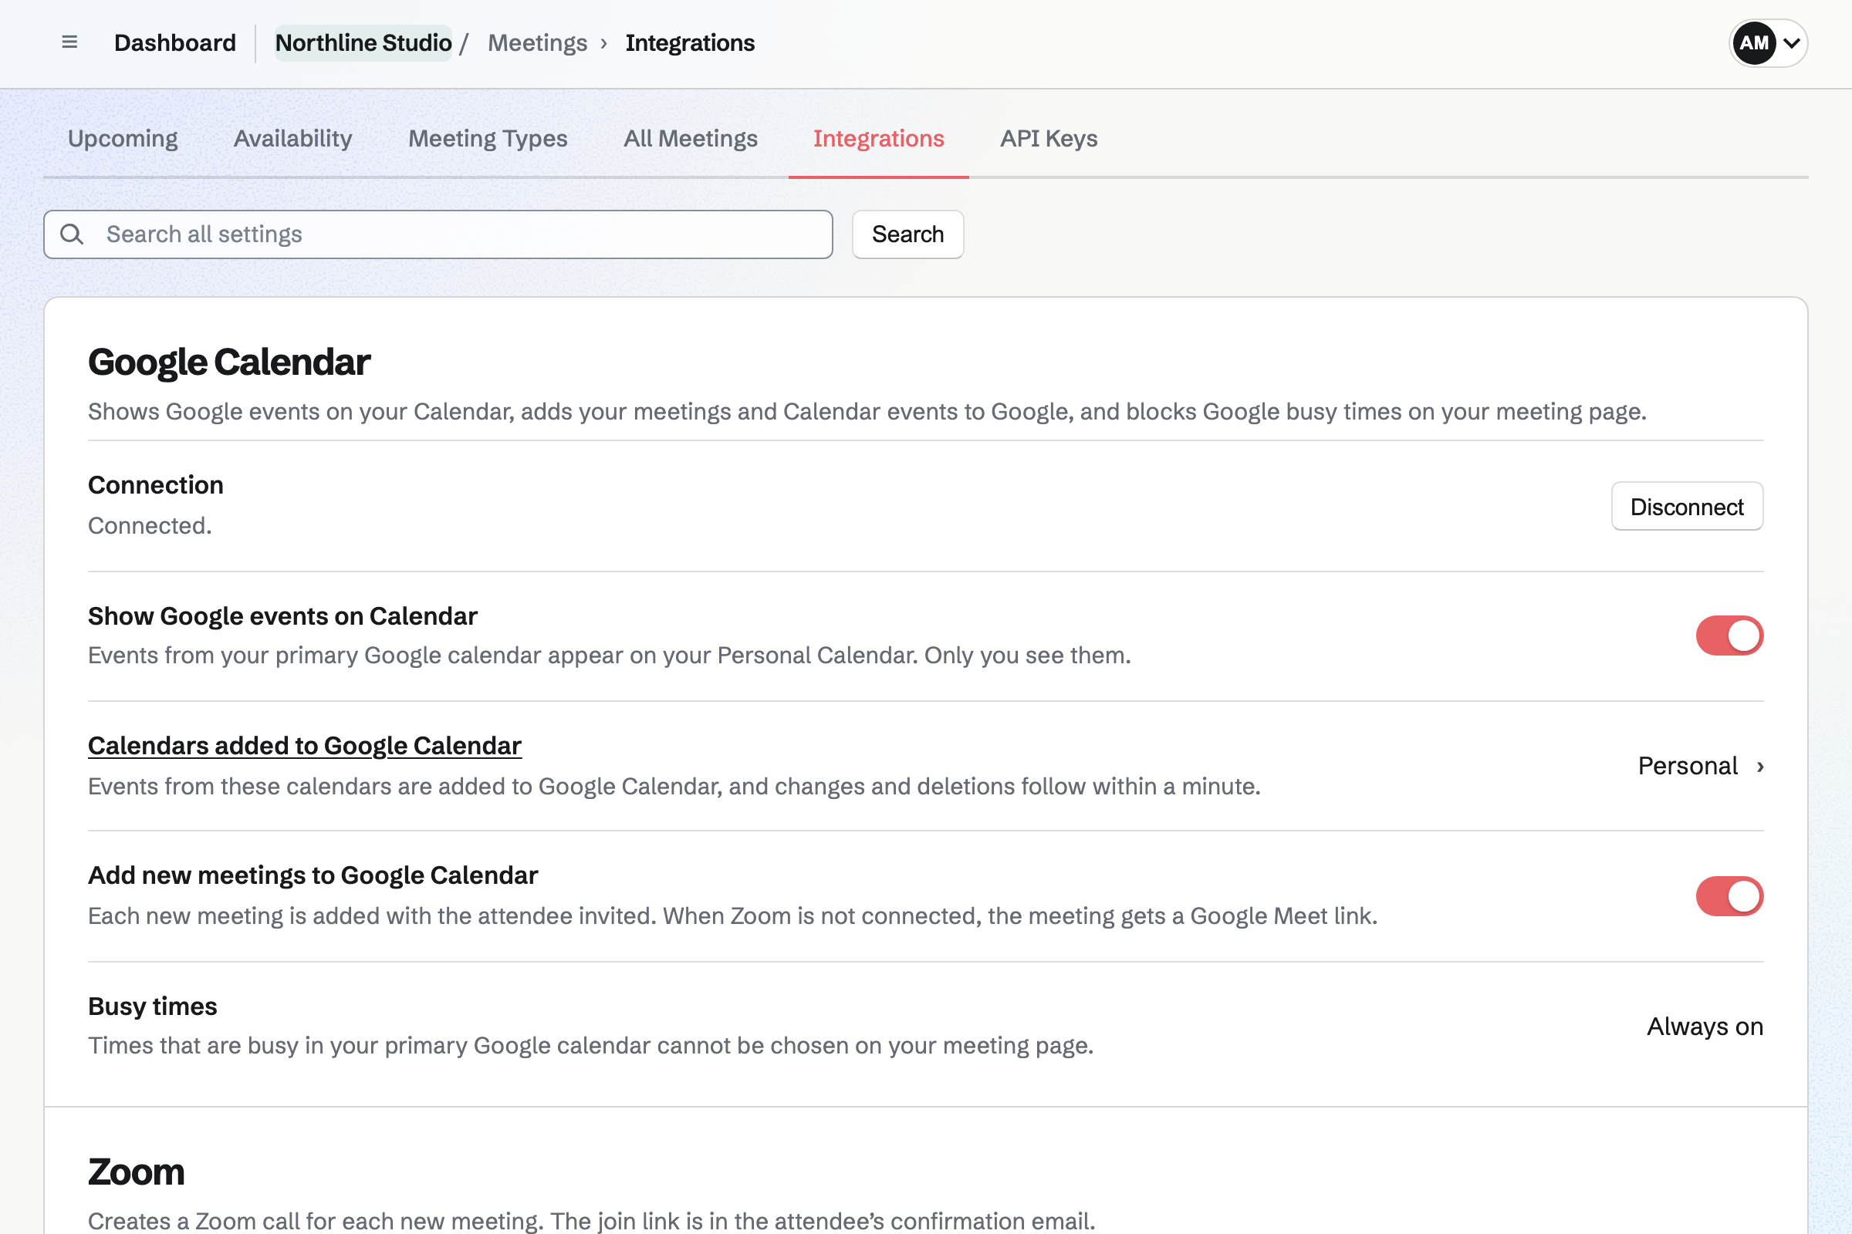Select the Integrations tab
Screen dimensions: 1852x1234
pos(879,139)
